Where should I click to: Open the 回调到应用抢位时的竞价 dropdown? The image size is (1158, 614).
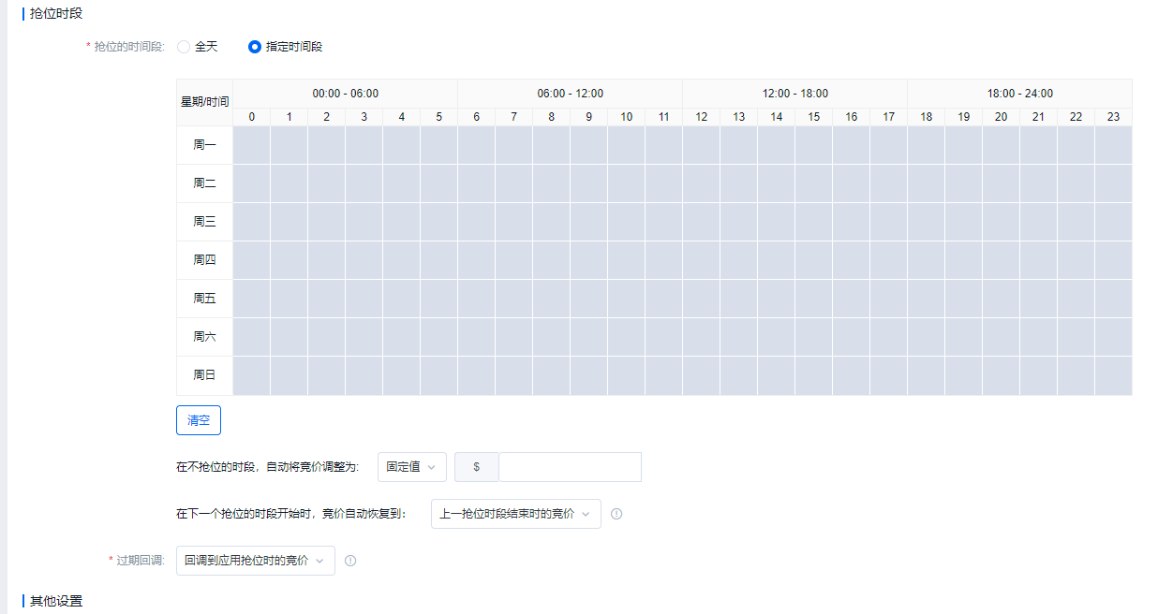click(255, 561)
